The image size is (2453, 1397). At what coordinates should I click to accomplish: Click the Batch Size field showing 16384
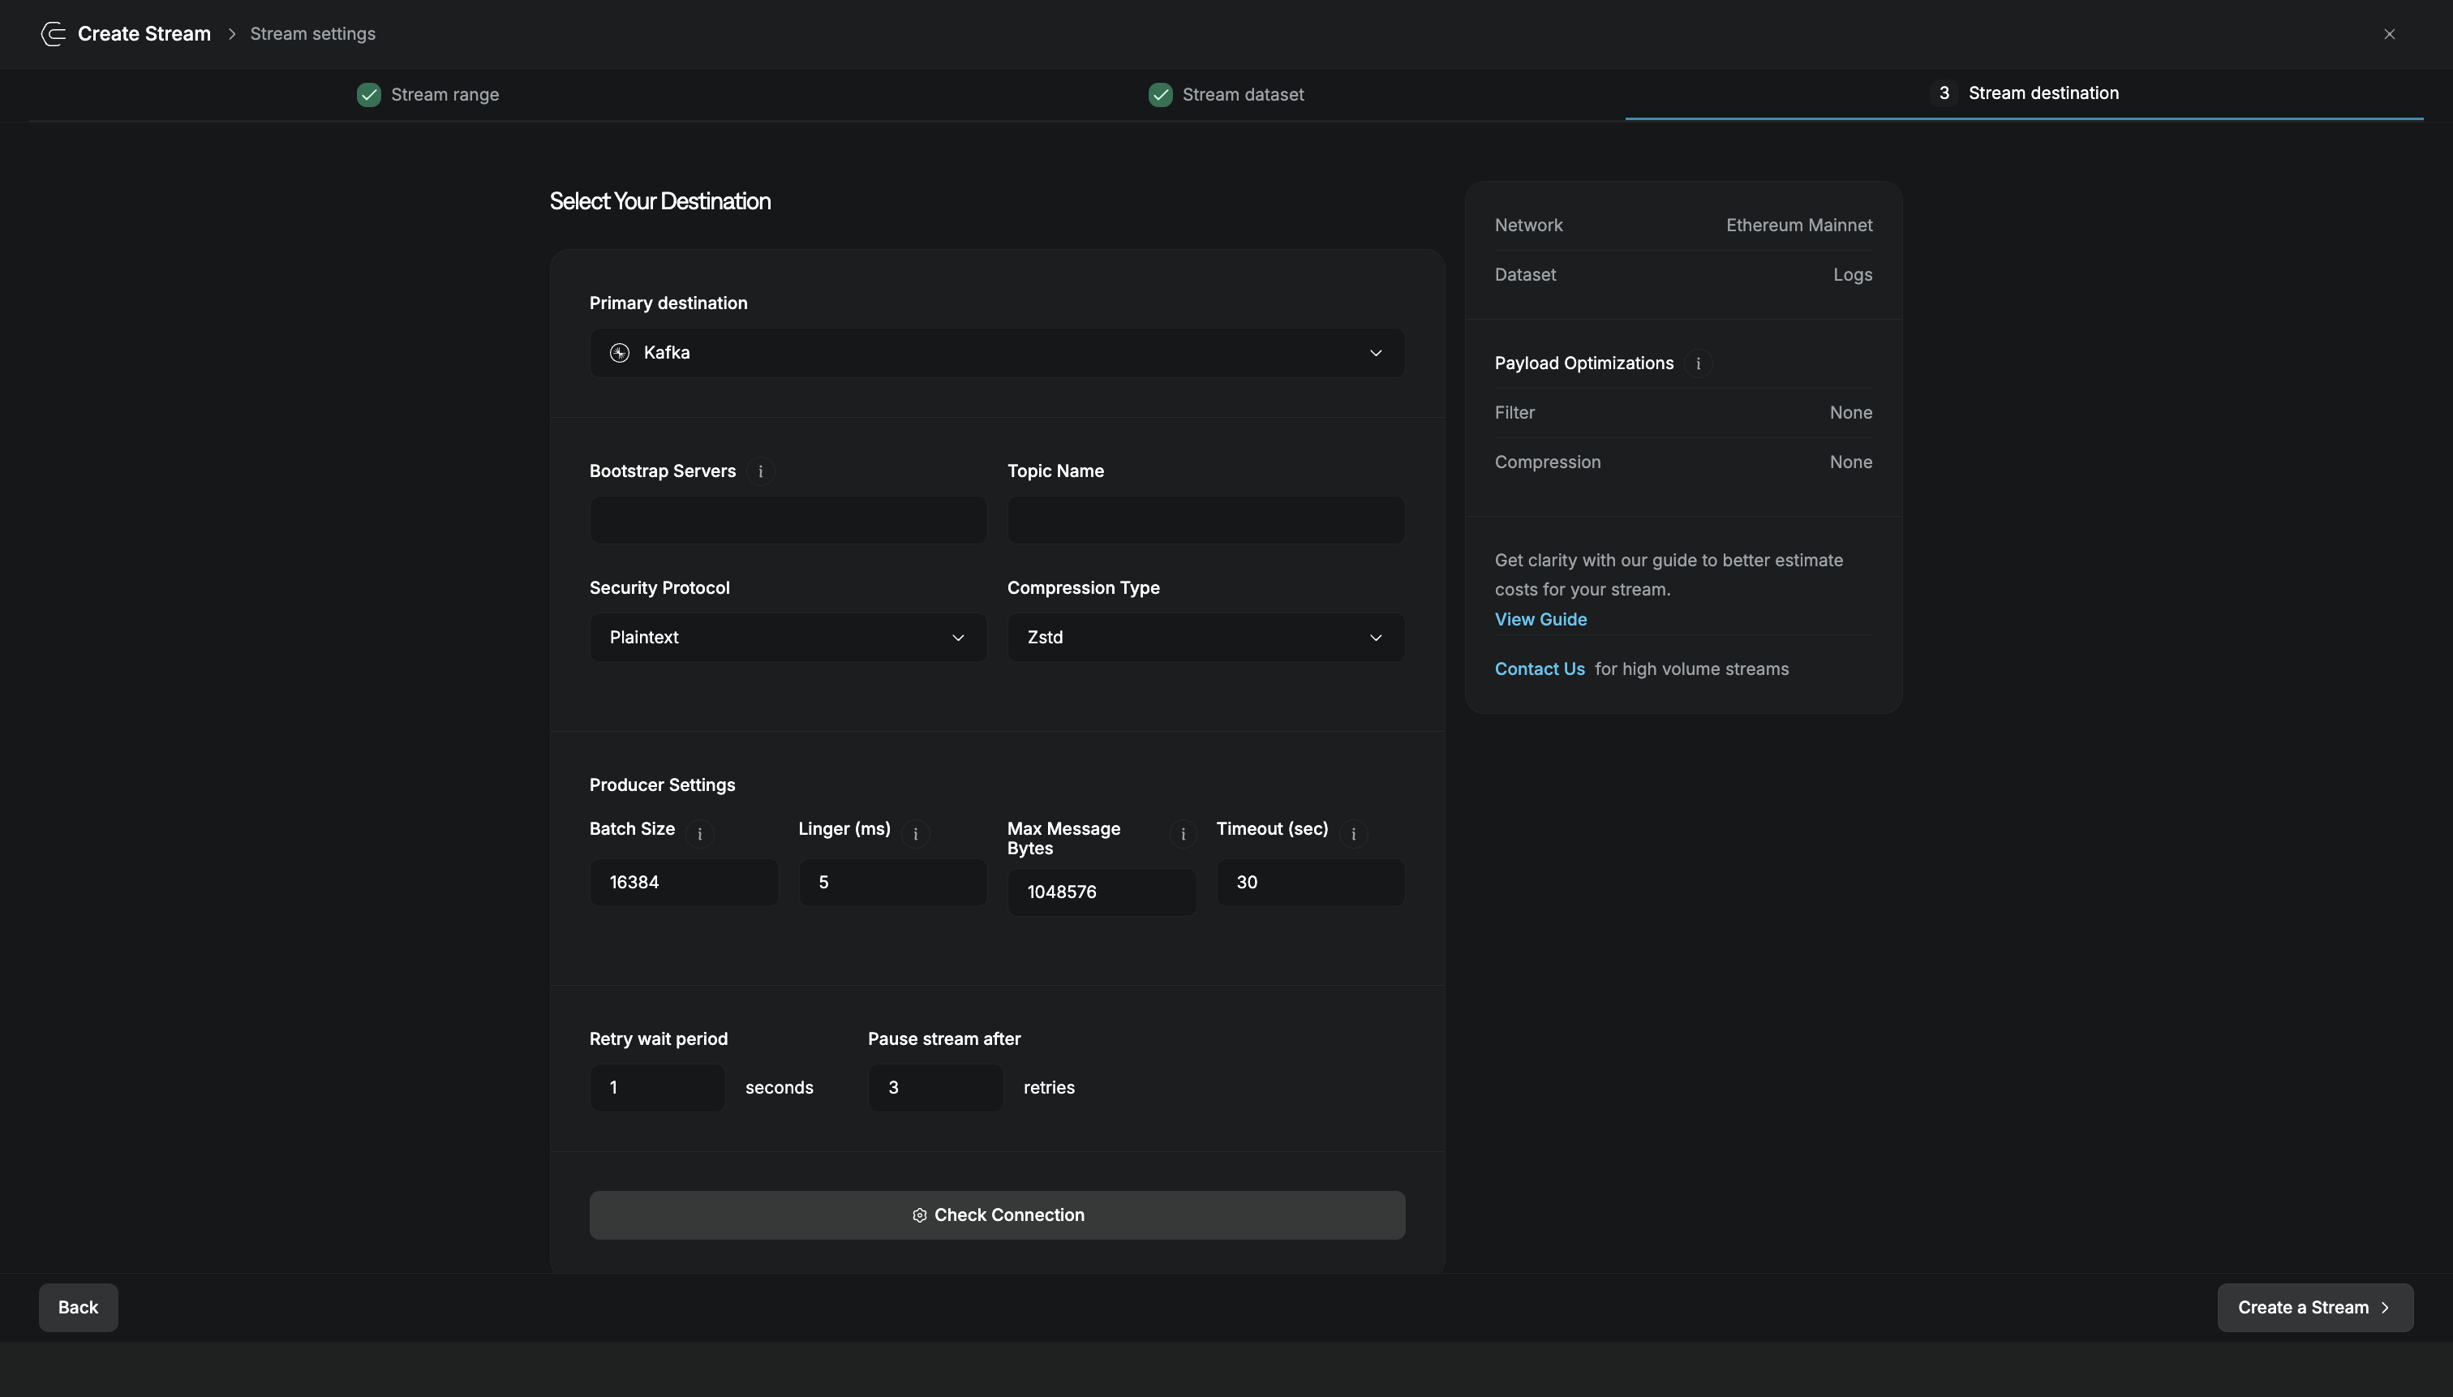click(x=683, y=882)
